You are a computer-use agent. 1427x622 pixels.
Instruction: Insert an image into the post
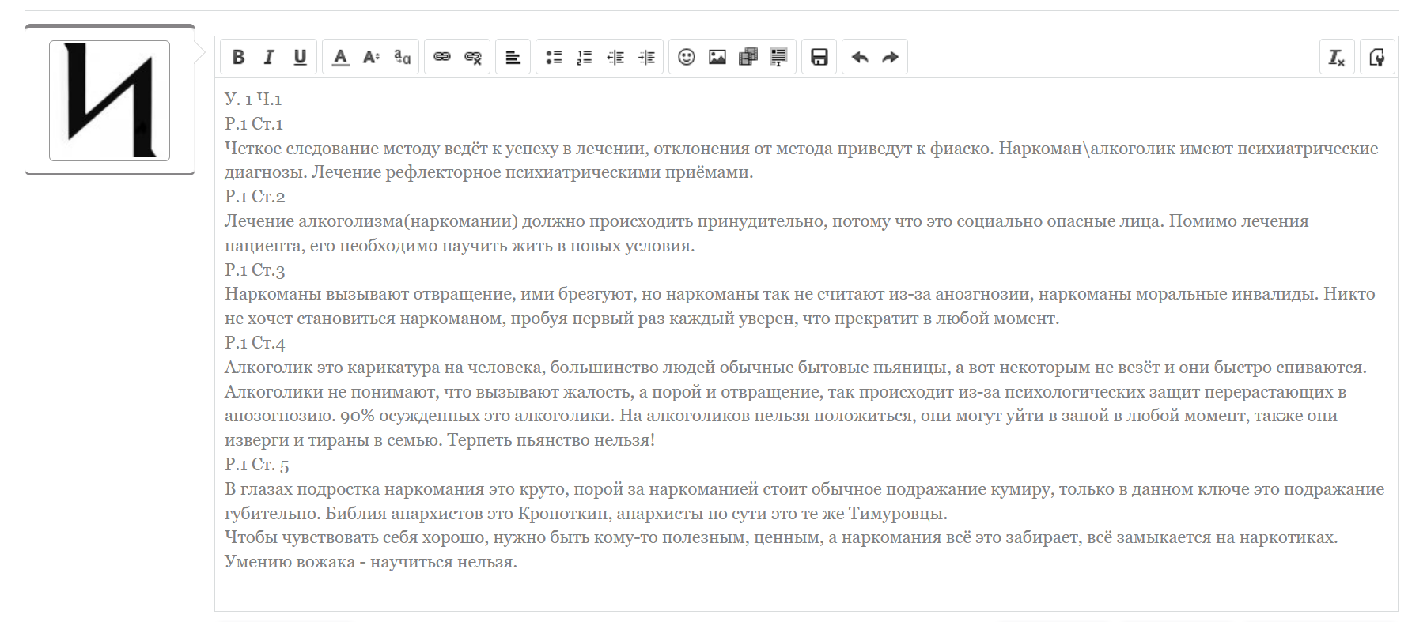717,57
